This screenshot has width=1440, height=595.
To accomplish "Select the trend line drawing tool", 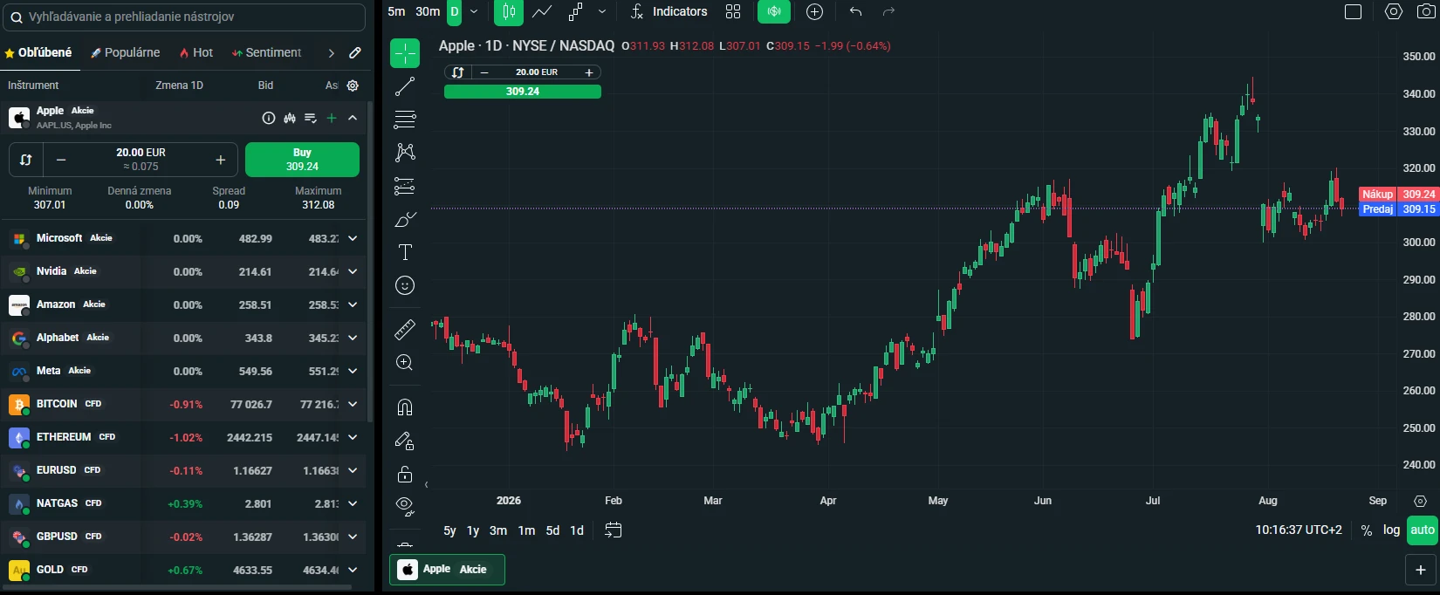I will 405,86.
